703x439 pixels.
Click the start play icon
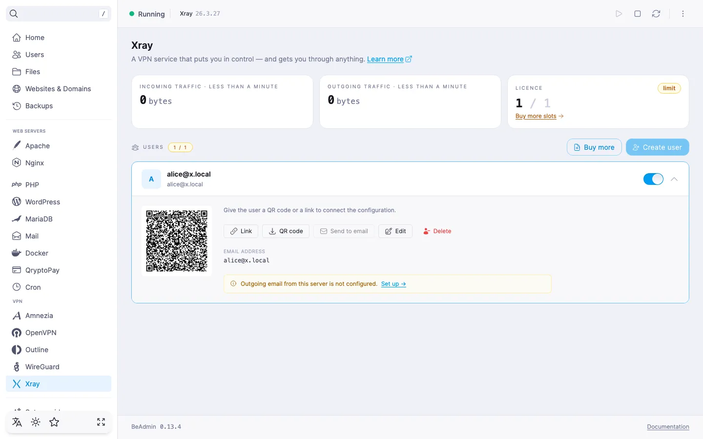point(619,14)
